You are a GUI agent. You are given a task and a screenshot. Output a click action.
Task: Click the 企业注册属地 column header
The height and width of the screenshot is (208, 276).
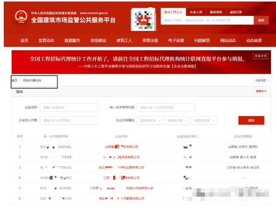click(x=243, y=136)
